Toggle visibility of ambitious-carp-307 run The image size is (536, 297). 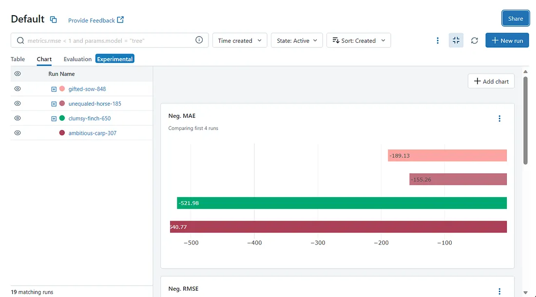[x=18, y=133]
